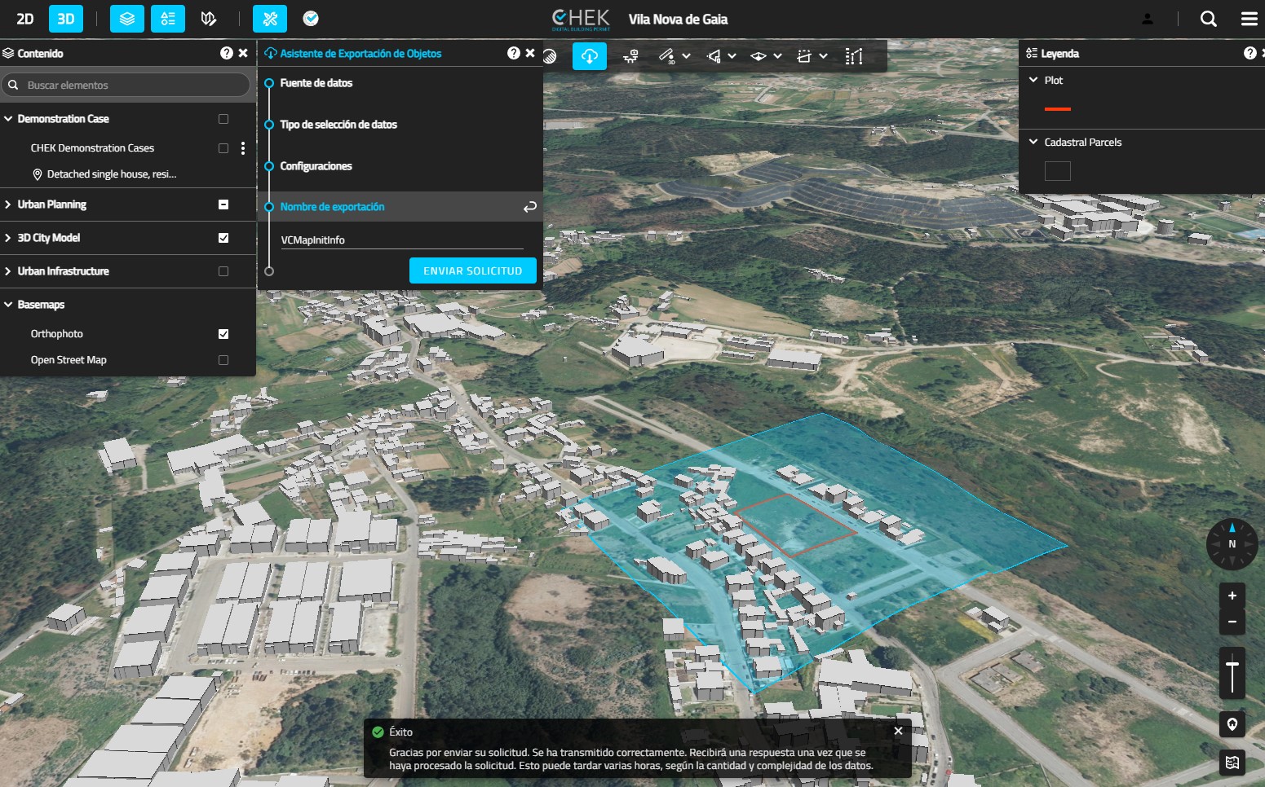This screenshot has width=1265, height=787.
Task: Switch to 2D map view
Action: 25,19
